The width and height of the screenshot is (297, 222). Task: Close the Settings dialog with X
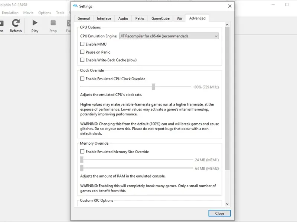pos(230,6)
